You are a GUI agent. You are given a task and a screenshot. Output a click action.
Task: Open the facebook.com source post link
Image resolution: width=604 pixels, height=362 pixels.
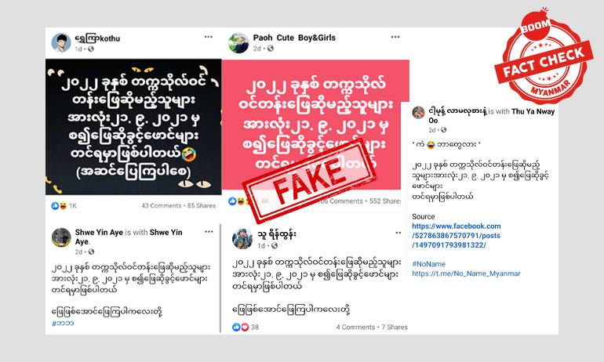click(457, 235)
